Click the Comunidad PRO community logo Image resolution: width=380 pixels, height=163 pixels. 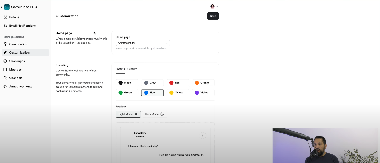tap(7, 7)
